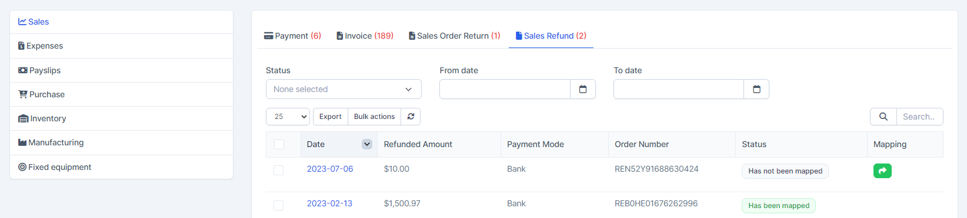
Task: Switch to the Sales Order Return tab
Action: click(455, 36)
